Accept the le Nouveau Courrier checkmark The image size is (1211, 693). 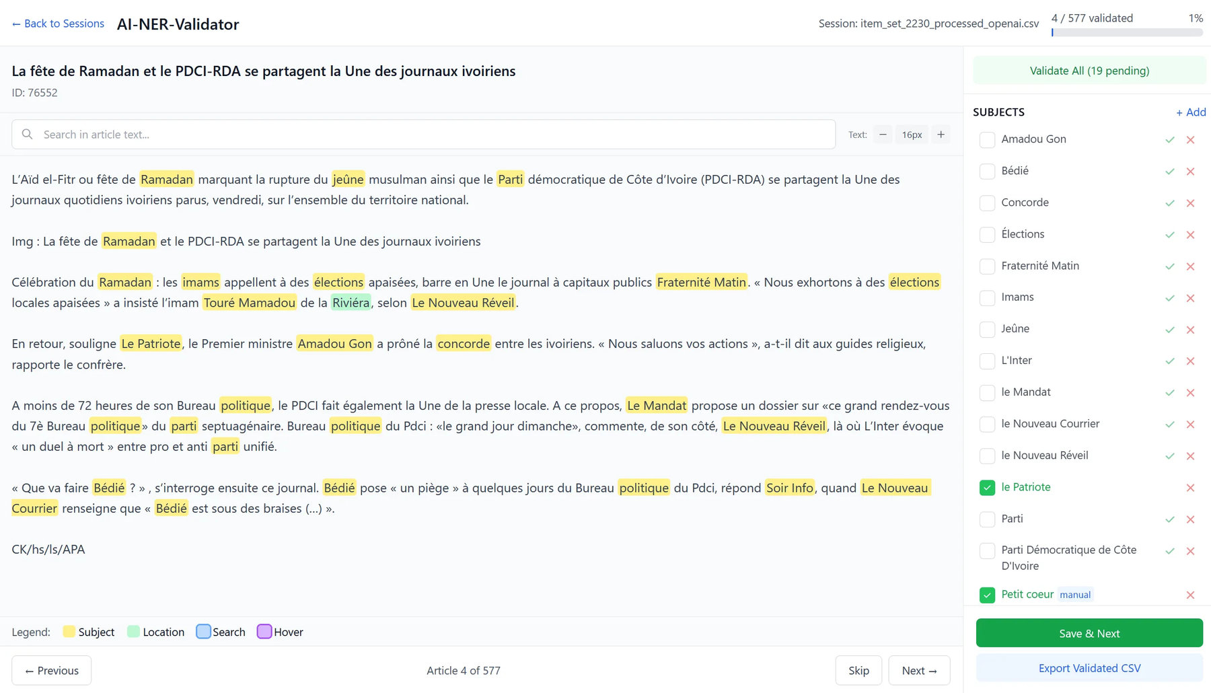click(1170, 425)
